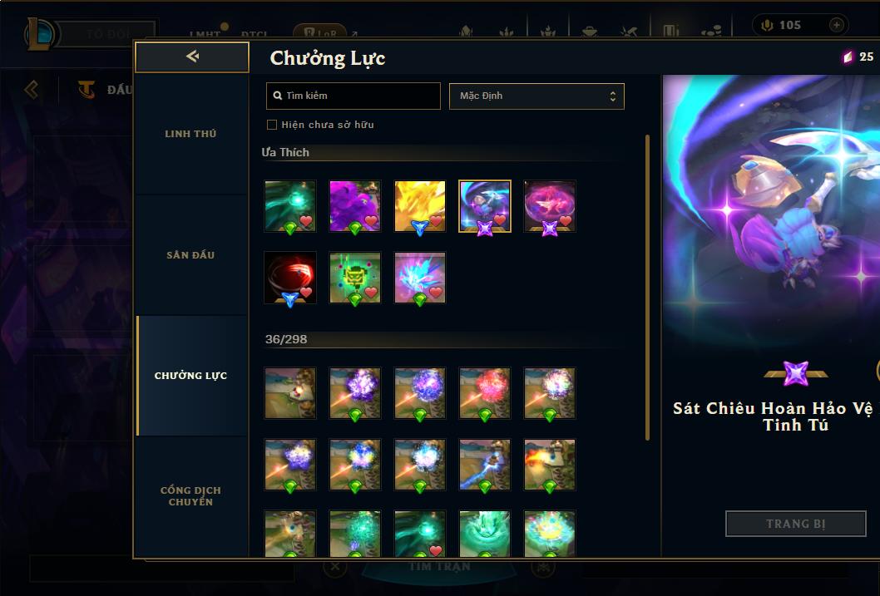
Task: Click the search magnifier icon
Action: pos(277,96)
